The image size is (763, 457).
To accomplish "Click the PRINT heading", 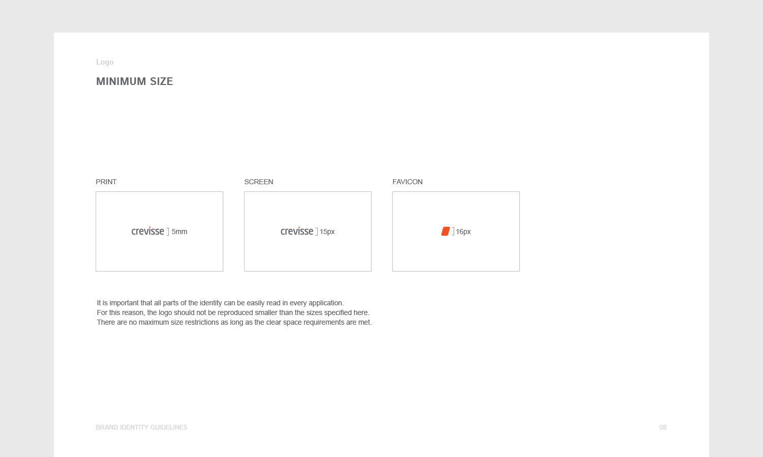I will point(106,182).
